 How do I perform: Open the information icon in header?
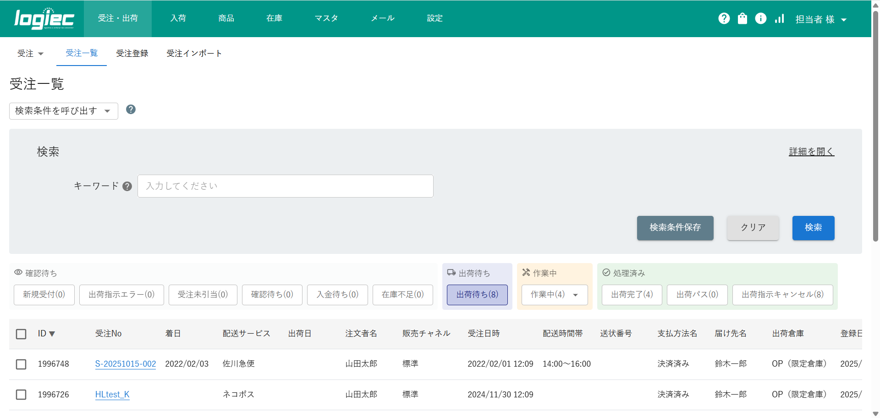pyautogui.click(x=760, y=18)
